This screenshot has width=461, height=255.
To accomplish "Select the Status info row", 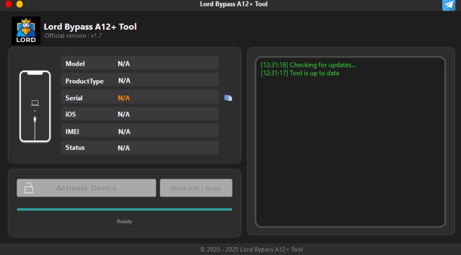I will 140,148.
